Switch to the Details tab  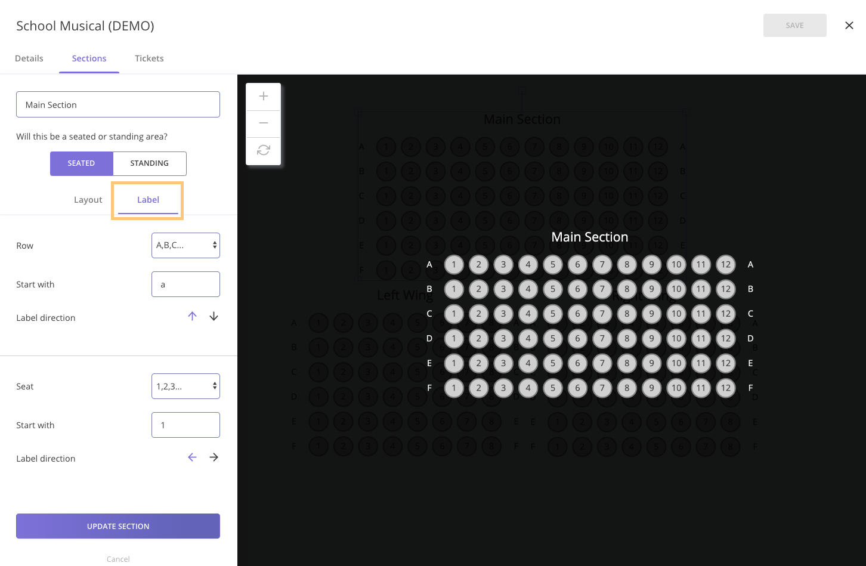tap(29, 58)
